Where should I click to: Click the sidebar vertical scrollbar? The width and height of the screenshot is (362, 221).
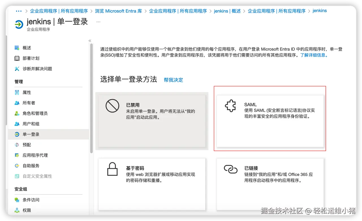click(91, 98)
